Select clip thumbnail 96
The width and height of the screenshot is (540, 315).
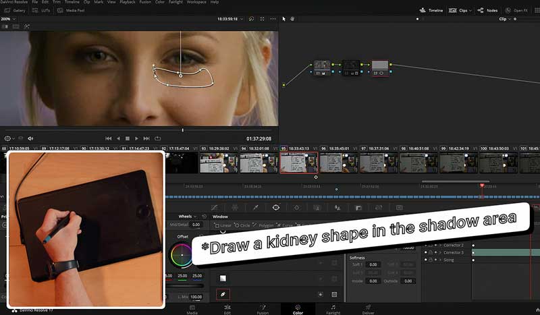click(339, 163)
